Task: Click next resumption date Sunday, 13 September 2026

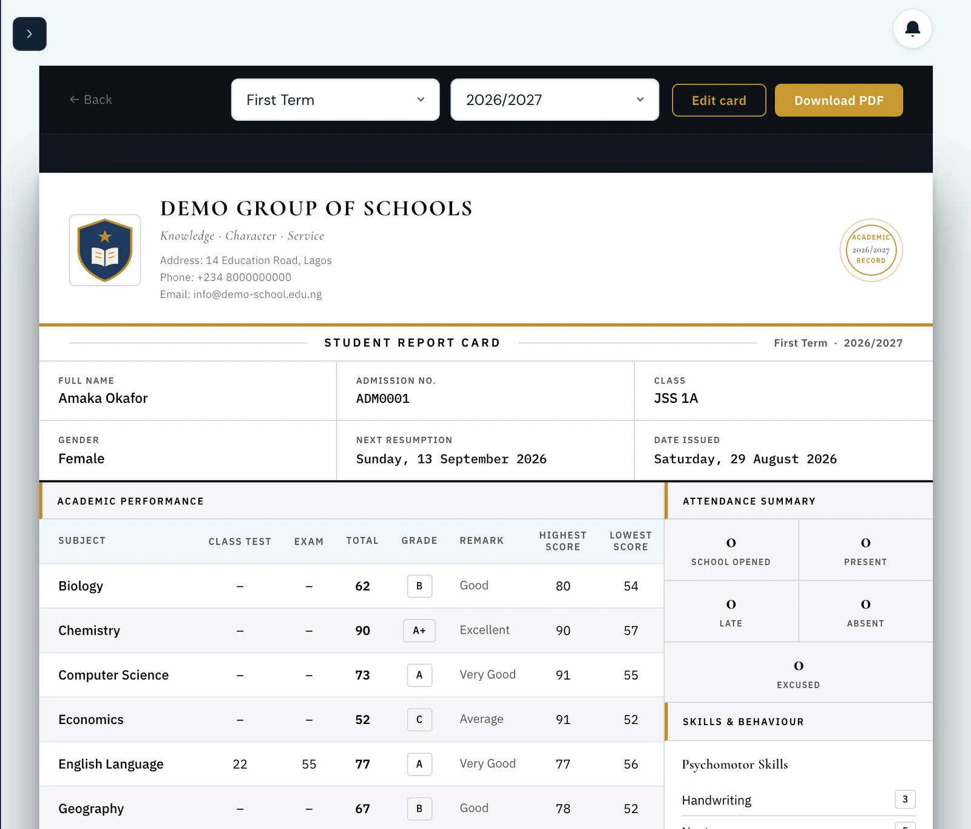Action: [452, 459]
